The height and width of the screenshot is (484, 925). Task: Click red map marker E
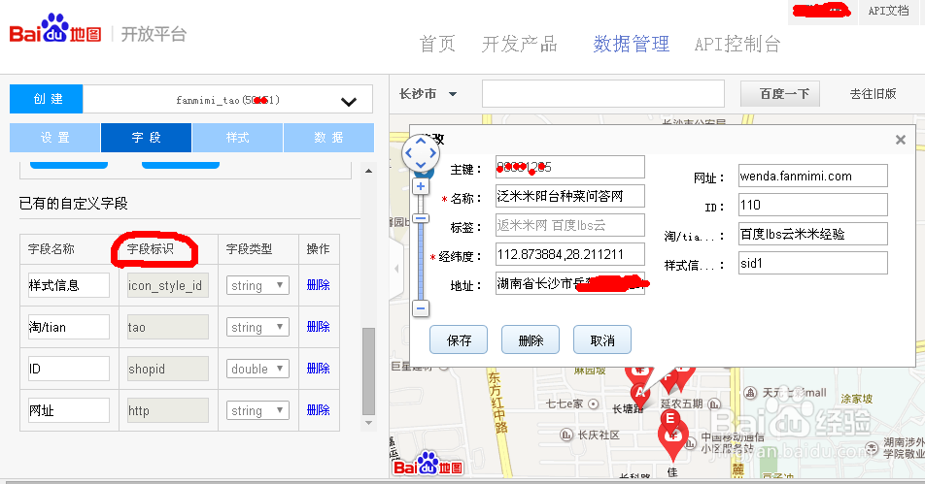669,417
